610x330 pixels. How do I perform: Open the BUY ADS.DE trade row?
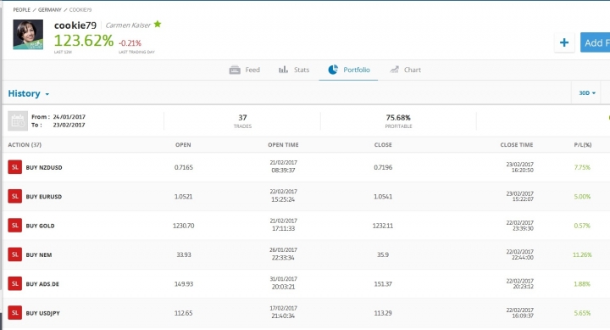click(306, 284)
